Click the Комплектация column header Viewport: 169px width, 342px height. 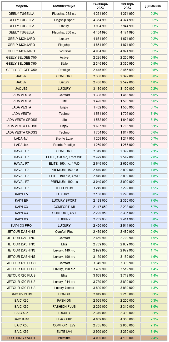pyautogui.click(x=64, y=6)
